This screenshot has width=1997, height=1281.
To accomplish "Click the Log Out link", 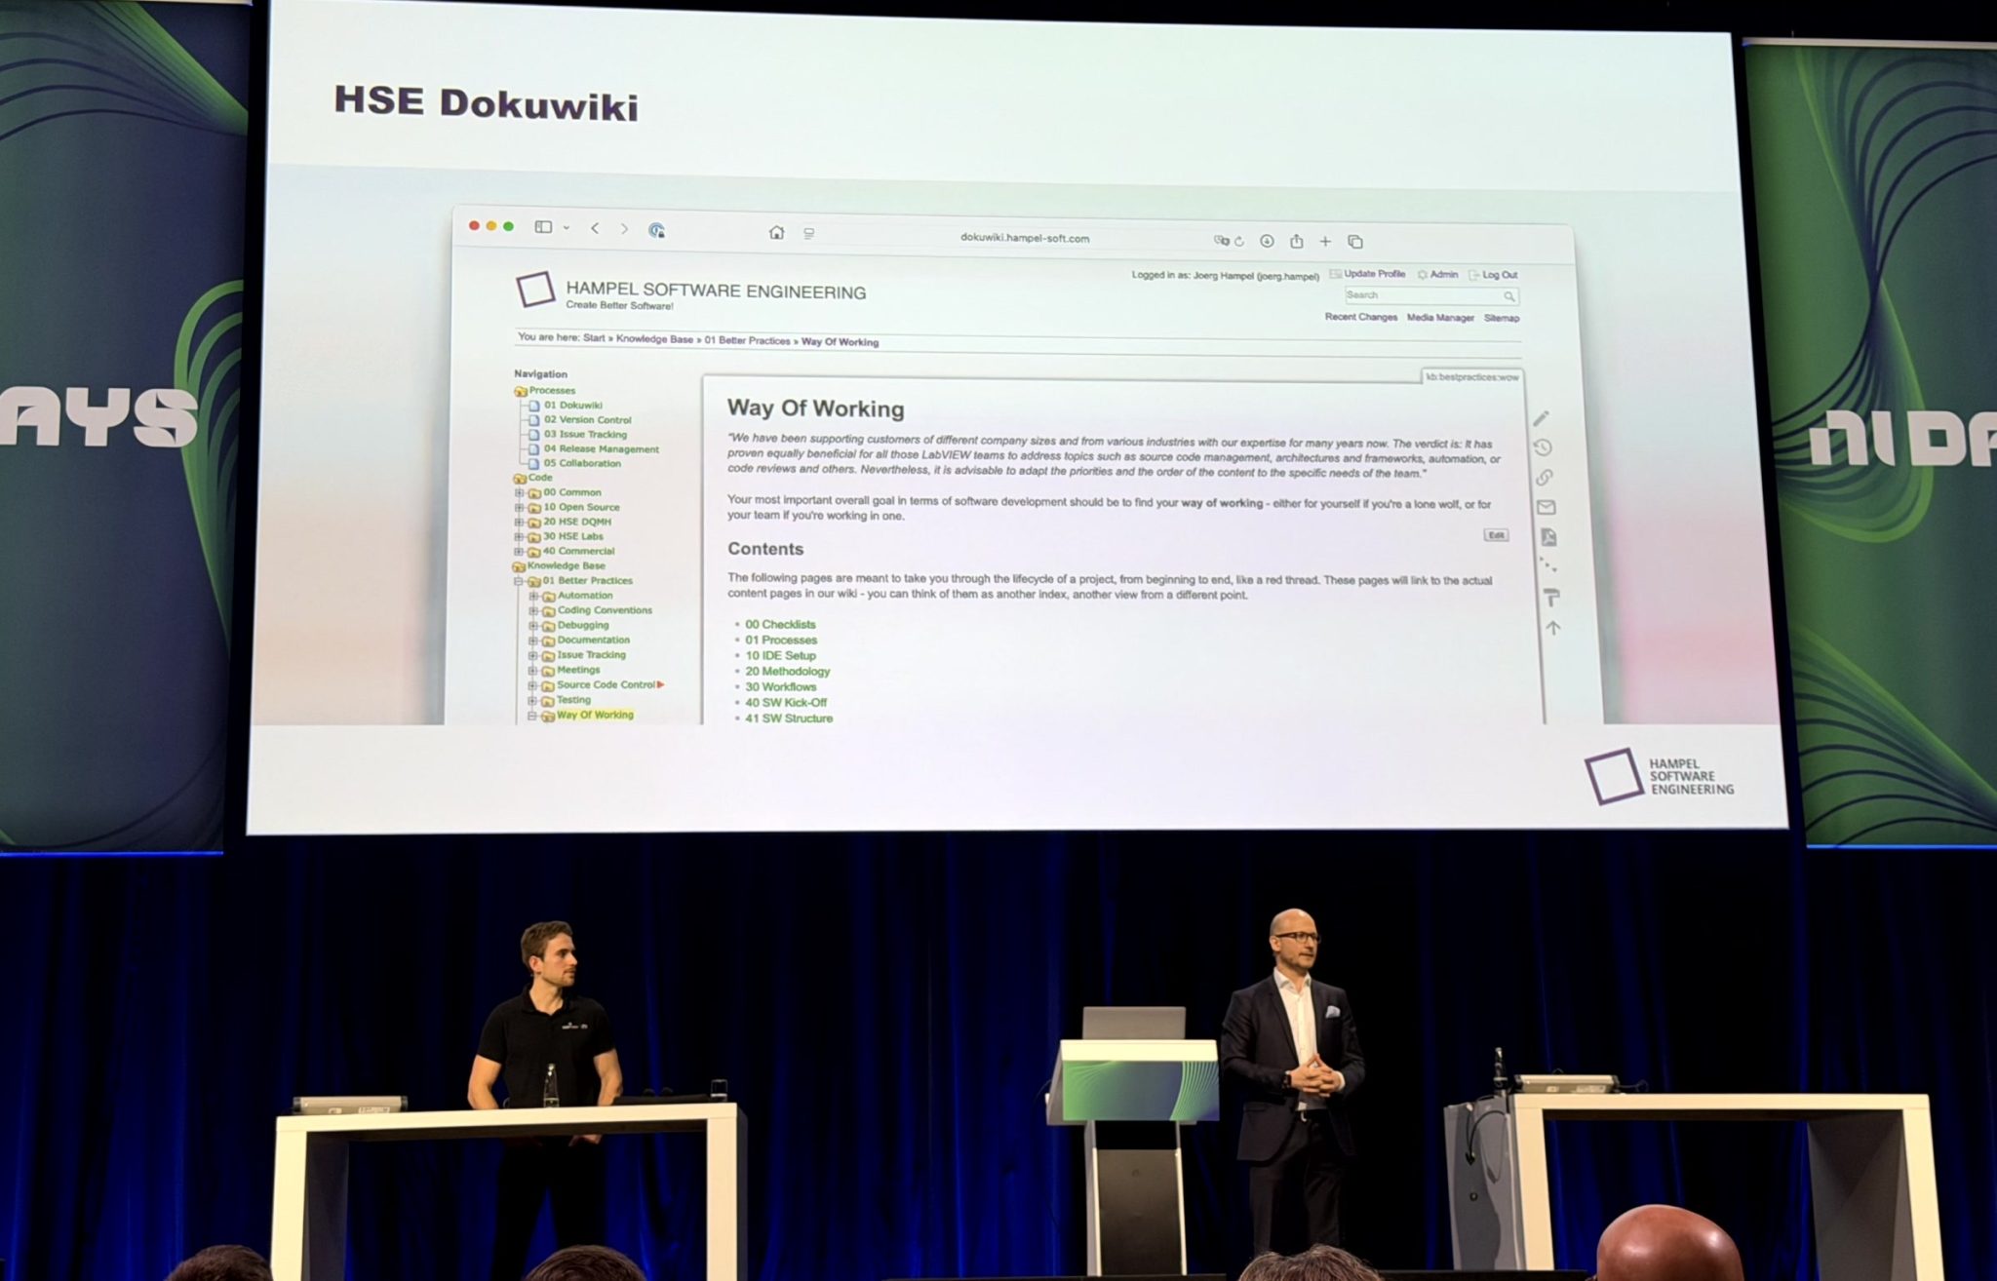I will click(1494, 275).
